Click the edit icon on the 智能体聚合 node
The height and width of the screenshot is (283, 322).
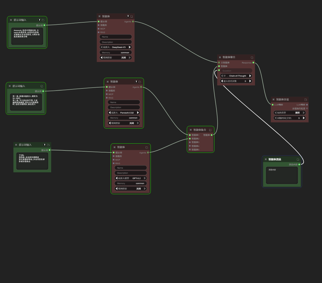252,57
